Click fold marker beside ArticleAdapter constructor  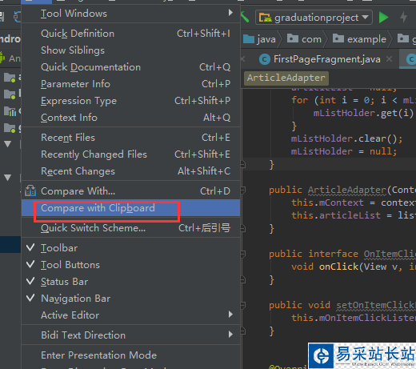coord(243,190)
